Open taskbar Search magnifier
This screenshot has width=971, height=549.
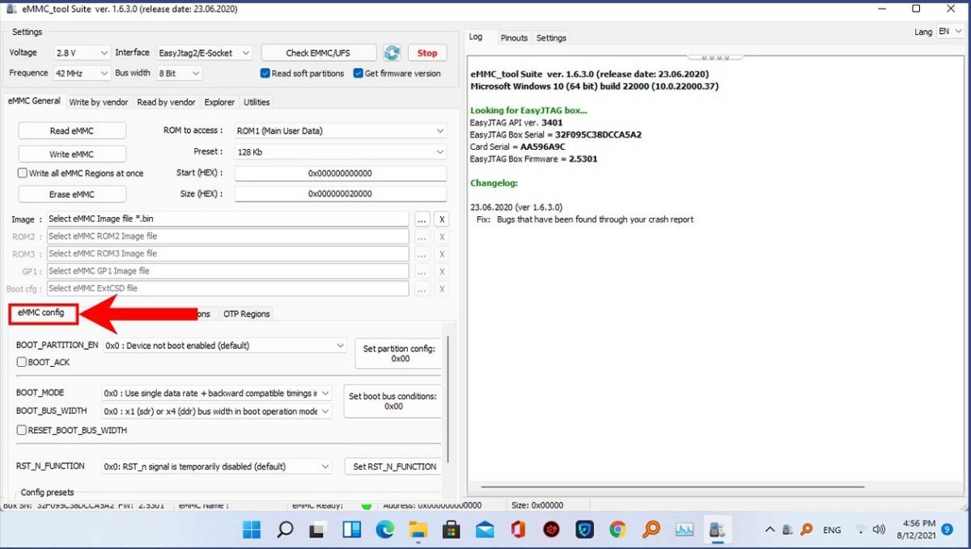coord(285,530)
